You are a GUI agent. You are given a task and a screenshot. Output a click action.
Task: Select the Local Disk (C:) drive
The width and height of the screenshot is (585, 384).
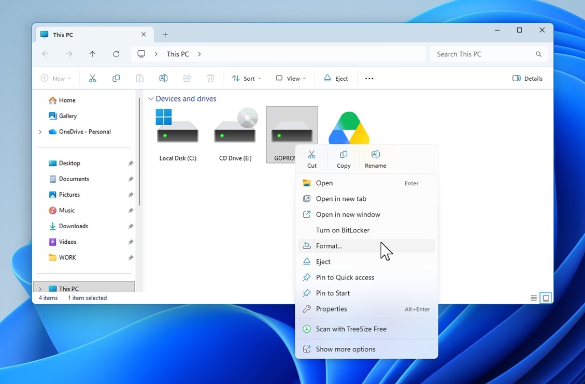point(178,135)
